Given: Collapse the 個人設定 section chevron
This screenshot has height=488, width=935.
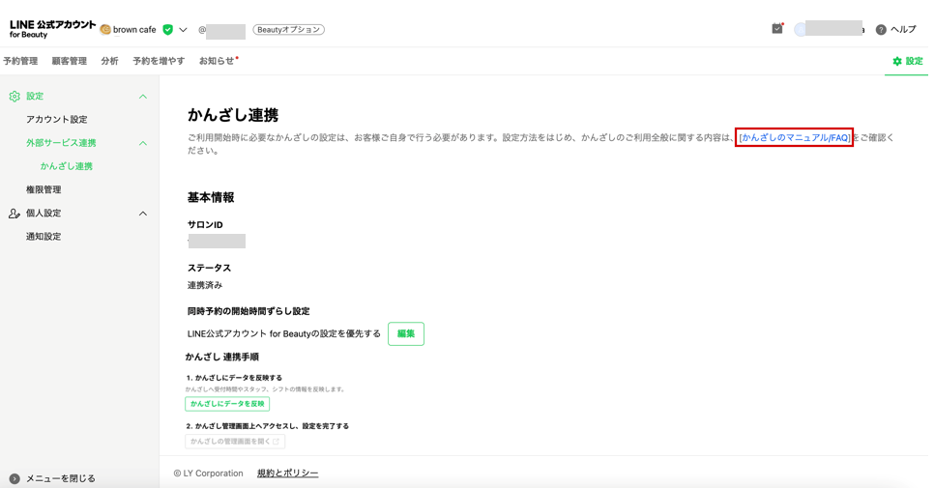Looking at the screenshot, I should coord(143,214).
